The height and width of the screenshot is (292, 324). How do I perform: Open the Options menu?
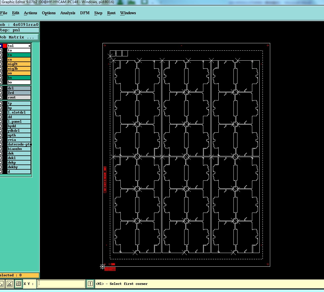click(x=49, y=13)
